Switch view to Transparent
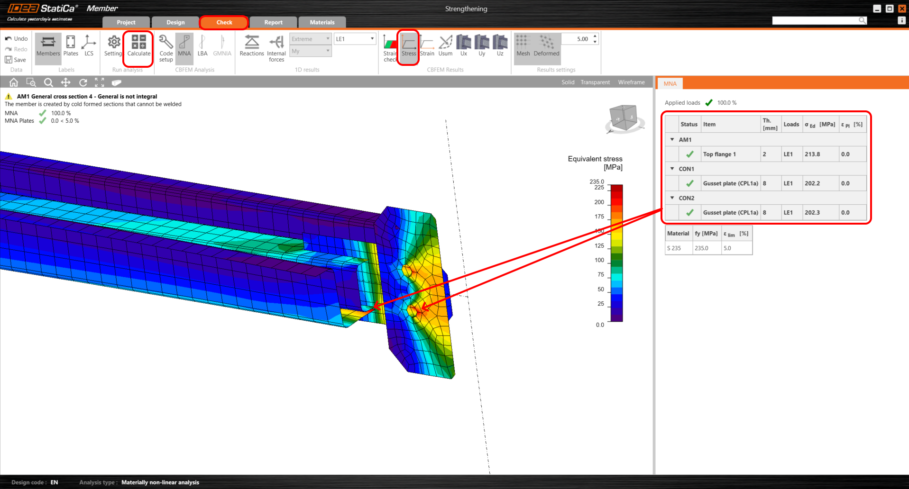 (x=595, y=82)
